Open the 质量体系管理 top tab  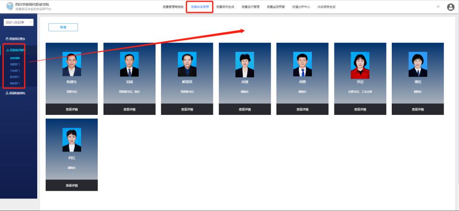click(199, 7)
